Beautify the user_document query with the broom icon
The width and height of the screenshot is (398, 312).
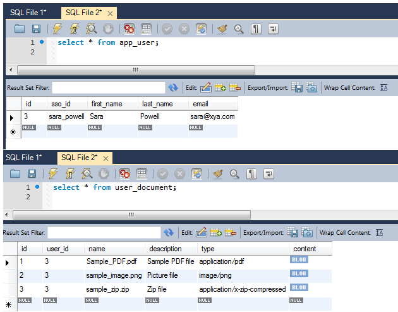point(218,174)
